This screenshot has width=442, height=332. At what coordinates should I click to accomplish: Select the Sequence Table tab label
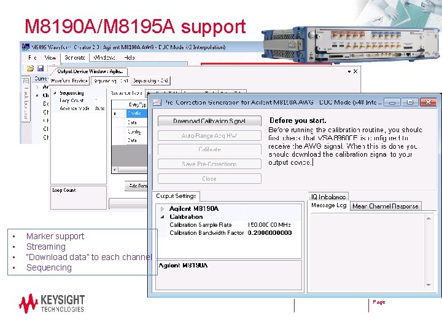126,93
